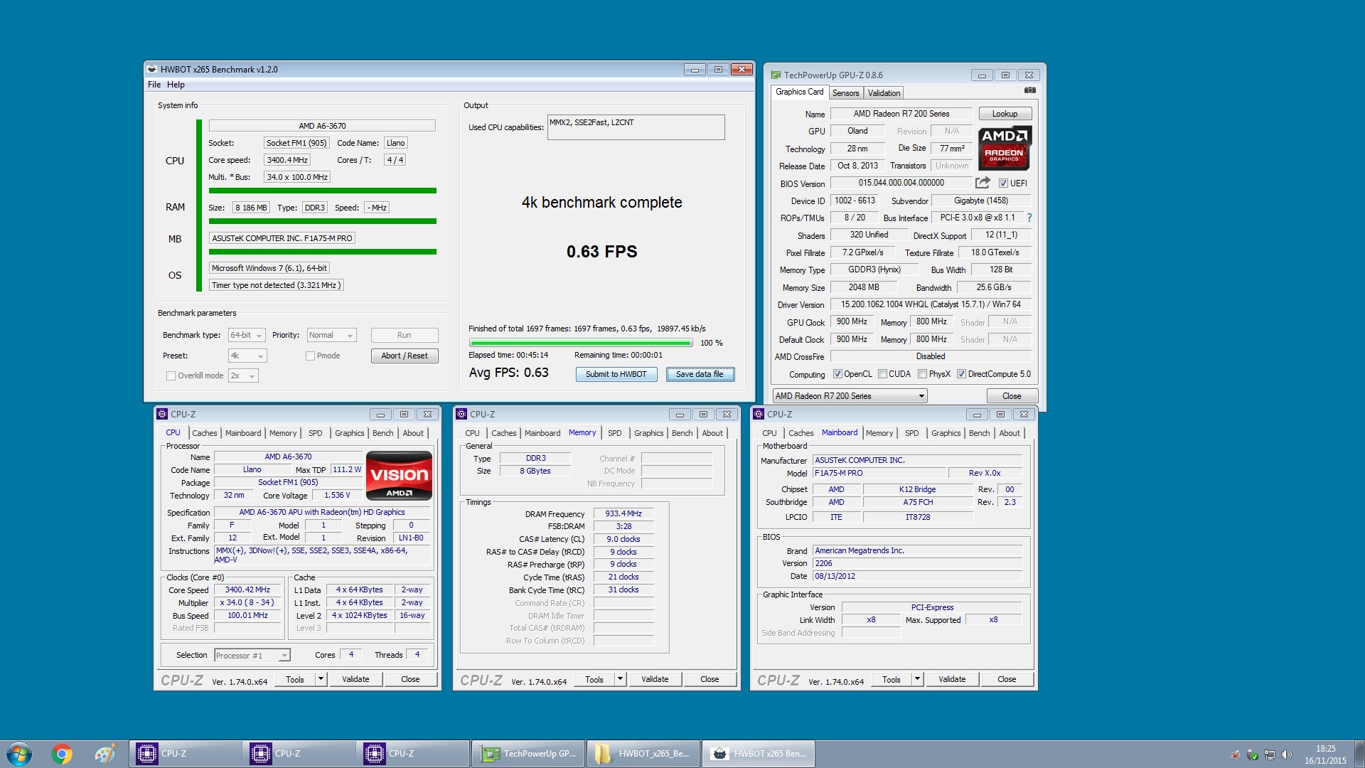The image size is (1365, 768).
Task: Open the SPD tab in the Memory CPU-Z window
Action: 615,433
